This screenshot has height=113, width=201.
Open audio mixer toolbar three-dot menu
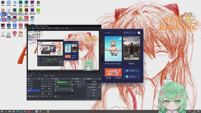click(x=58, y=96)
